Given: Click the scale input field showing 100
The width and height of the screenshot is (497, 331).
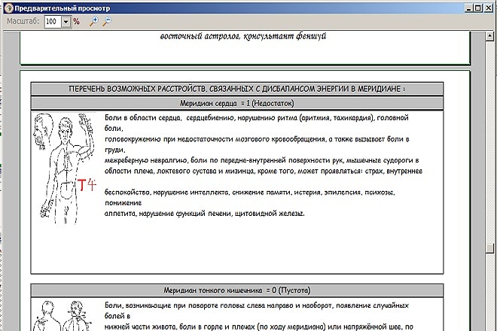Looking at the screenshot, I should [53, 22].
